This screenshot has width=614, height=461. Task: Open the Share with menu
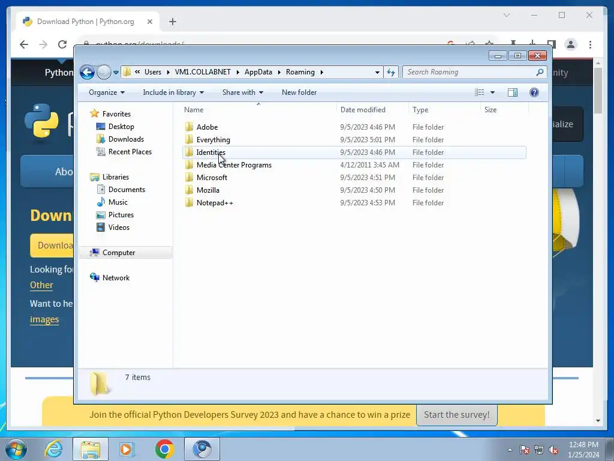click(242, 92)
